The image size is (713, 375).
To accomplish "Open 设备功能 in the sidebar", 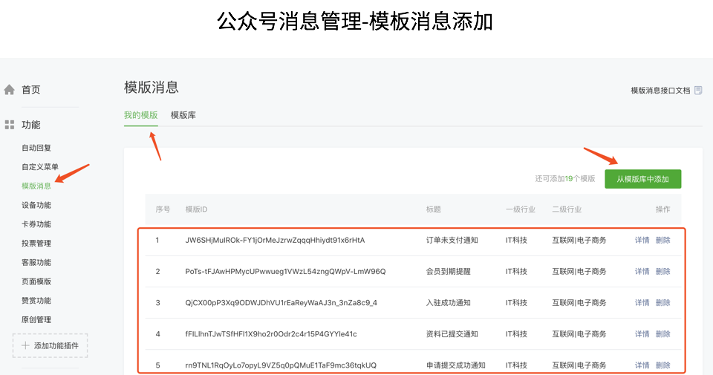I will [36, 205].
